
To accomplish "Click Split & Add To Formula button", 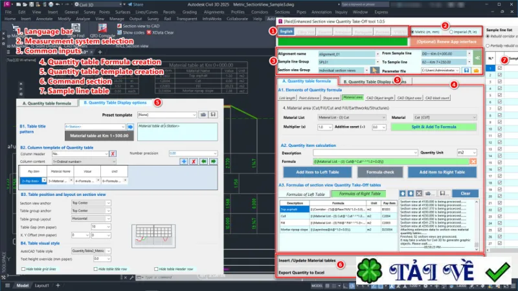I will click(434, 127).
